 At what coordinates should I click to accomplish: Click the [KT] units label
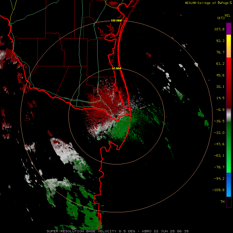(x=221, y=18)
